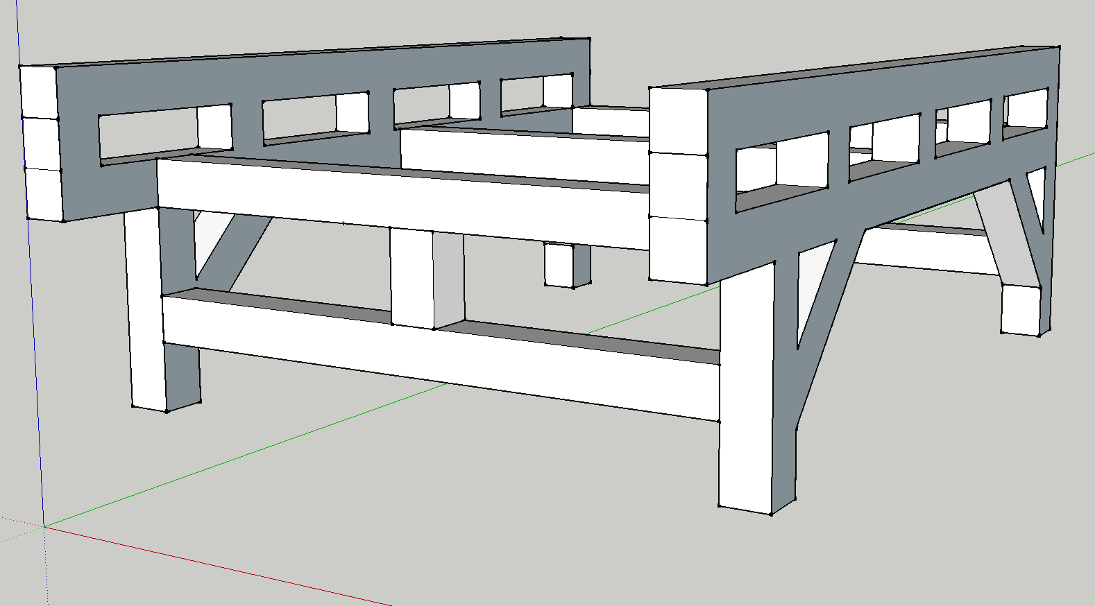Click the largest rectangular opening in left rail

[149, 135]
